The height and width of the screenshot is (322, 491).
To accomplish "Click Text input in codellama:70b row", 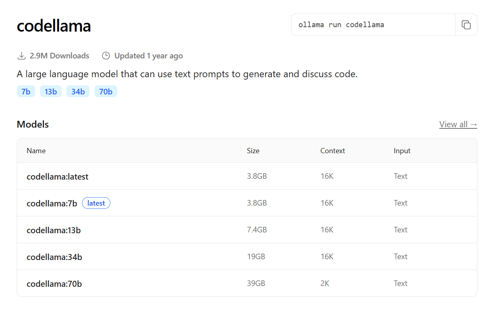I will pyautogui.click(x=401, y=284).
